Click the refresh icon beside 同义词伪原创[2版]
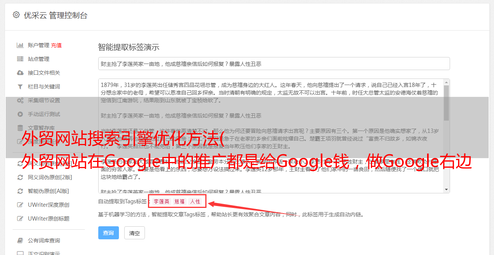494x255 pixels. pos(20,177)
